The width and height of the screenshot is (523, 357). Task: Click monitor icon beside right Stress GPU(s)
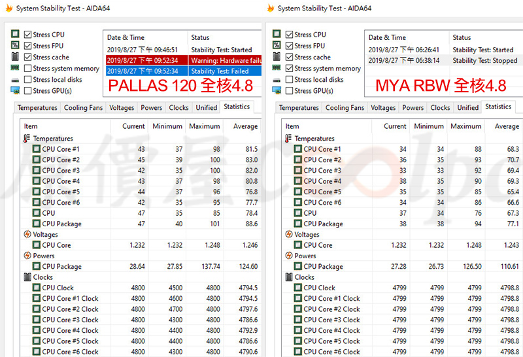[x=277, y=90]
